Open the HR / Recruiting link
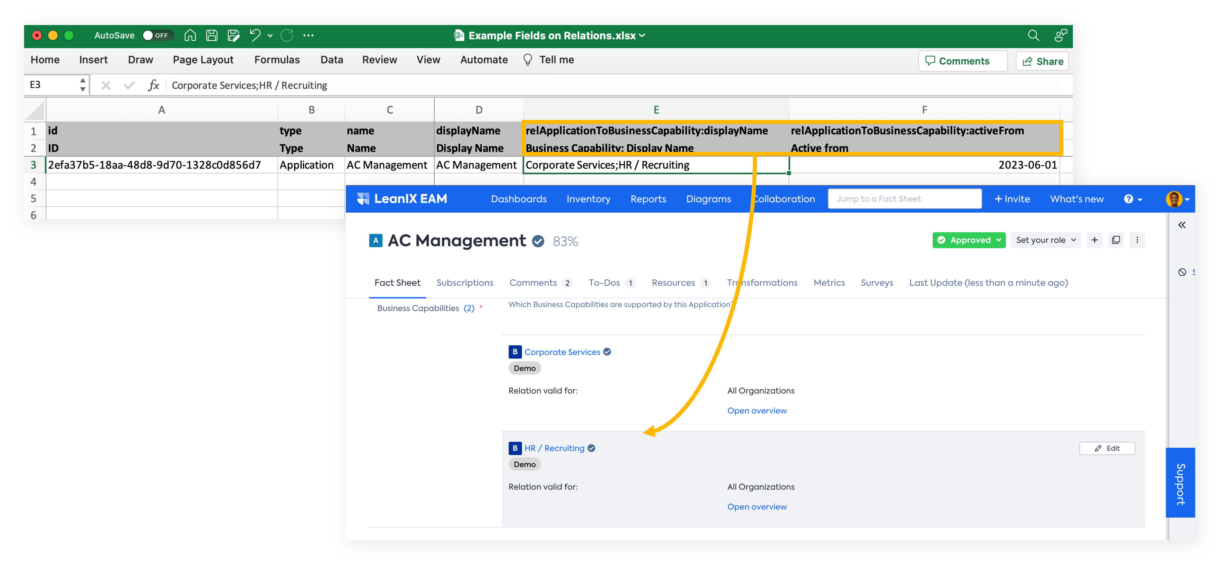This screenshot has height=571, width=1226. (554, 449)
